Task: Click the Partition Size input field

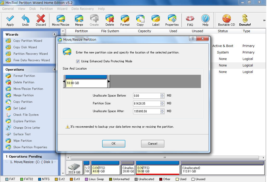Action: (x=147, y=103)
